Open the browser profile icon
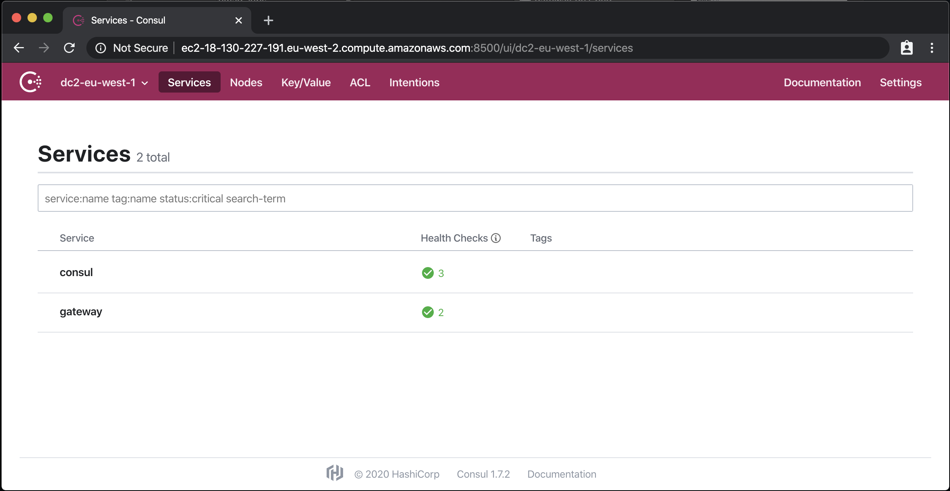Screen dimensions: 950x491 click(x=906, y=48)
